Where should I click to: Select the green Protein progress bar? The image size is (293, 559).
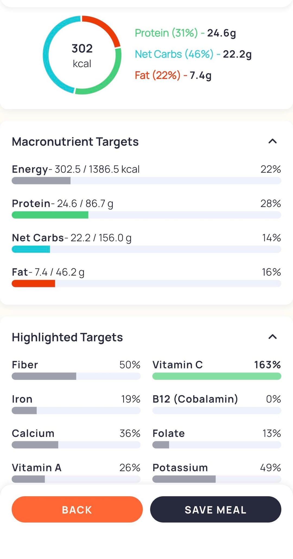tap(146, 215)
